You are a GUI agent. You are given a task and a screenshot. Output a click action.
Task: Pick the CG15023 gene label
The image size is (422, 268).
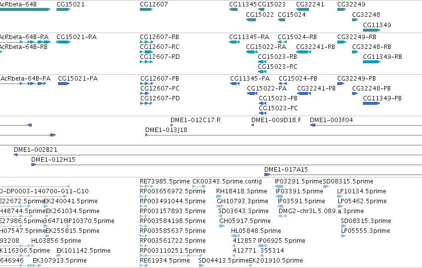point(272,4)
